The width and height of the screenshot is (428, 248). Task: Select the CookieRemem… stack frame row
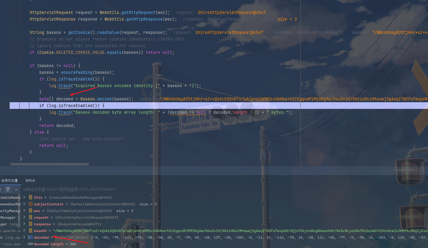(10, 197)
